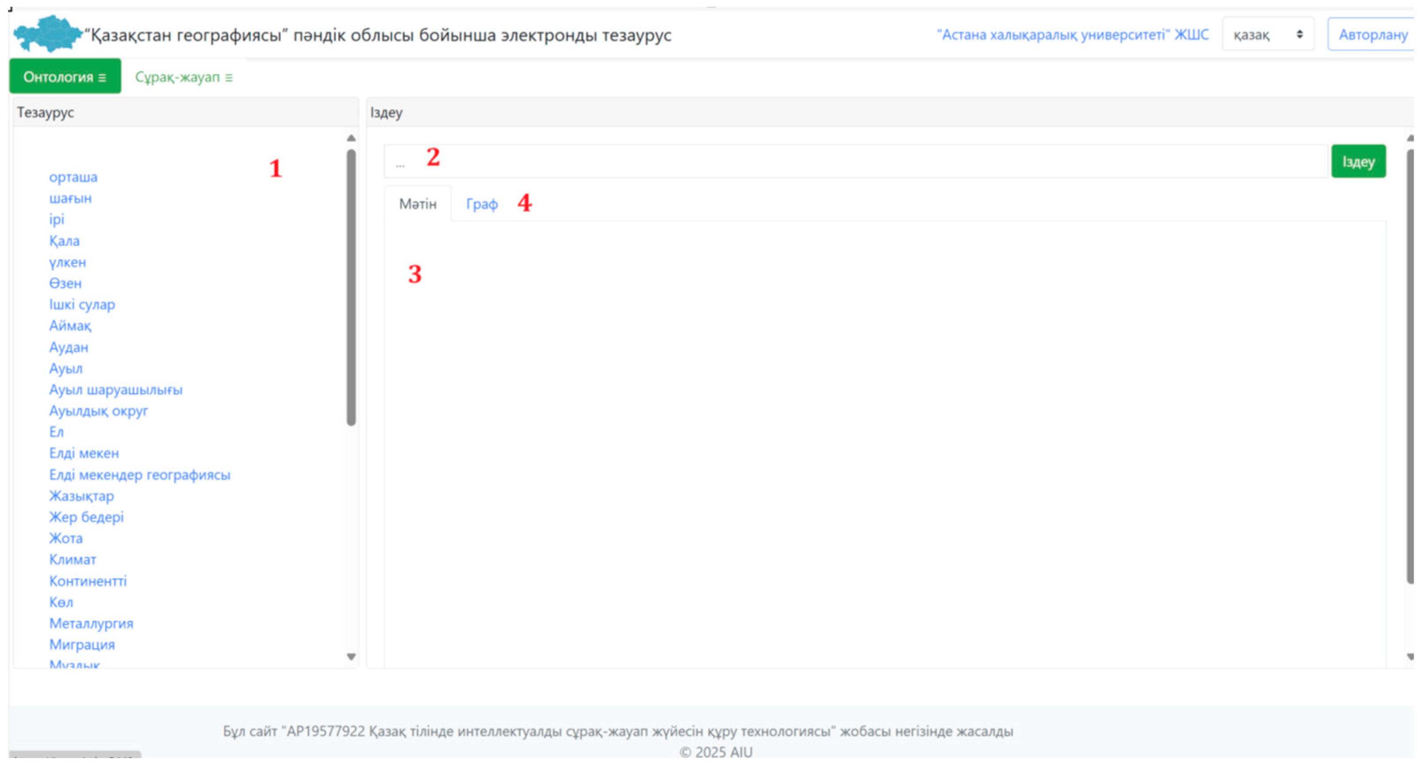Select the Қала thesaurus term
This screenshot has height=770, width=1426.
[64, 241]
